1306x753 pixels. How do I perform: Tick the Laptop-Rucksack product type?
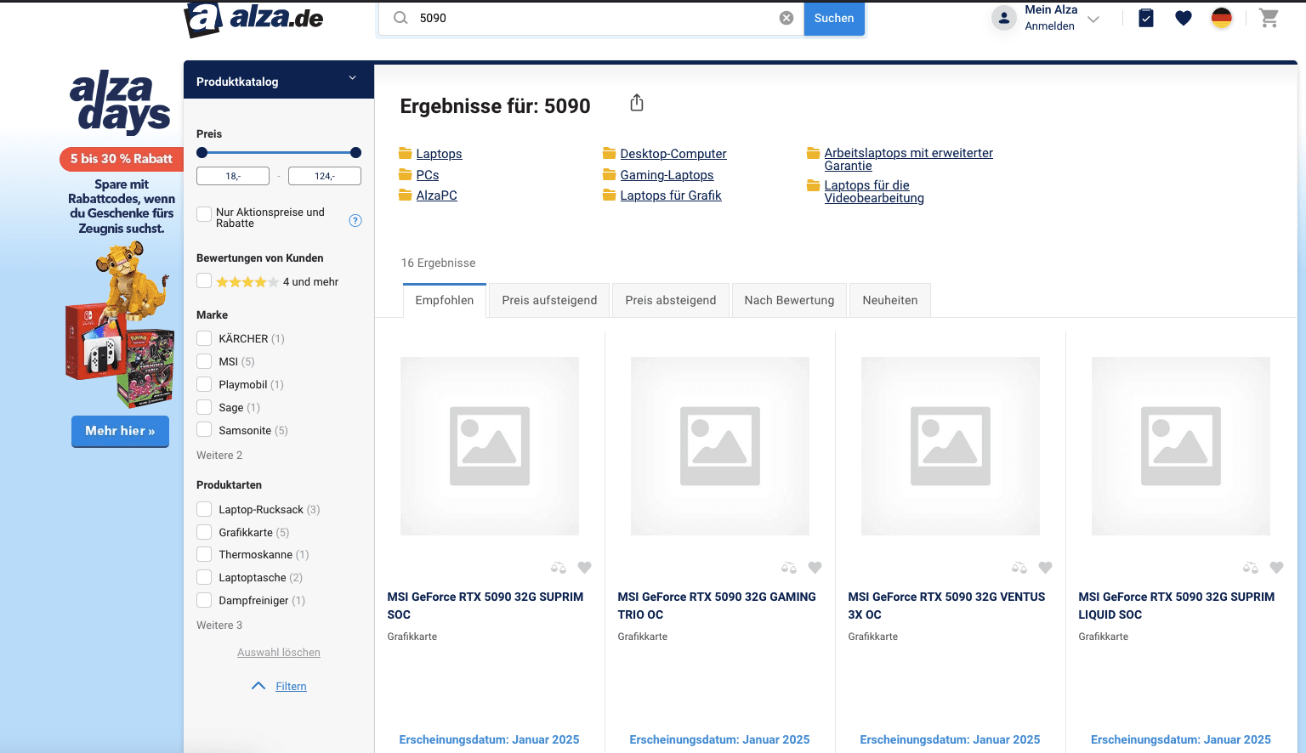pyautogui.click(x=204, y=509)
